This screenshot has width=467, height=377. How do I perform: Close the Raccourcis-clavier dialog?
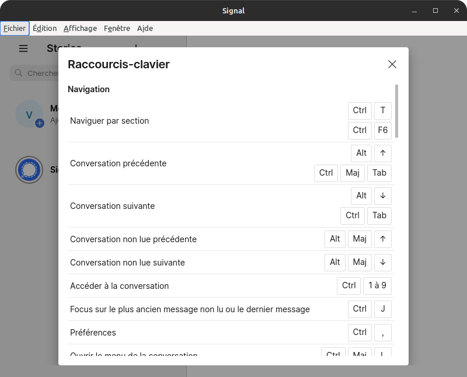[392, 64]
